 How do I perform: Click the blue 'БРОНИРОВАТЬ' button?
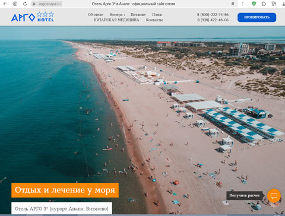(256, 17)
